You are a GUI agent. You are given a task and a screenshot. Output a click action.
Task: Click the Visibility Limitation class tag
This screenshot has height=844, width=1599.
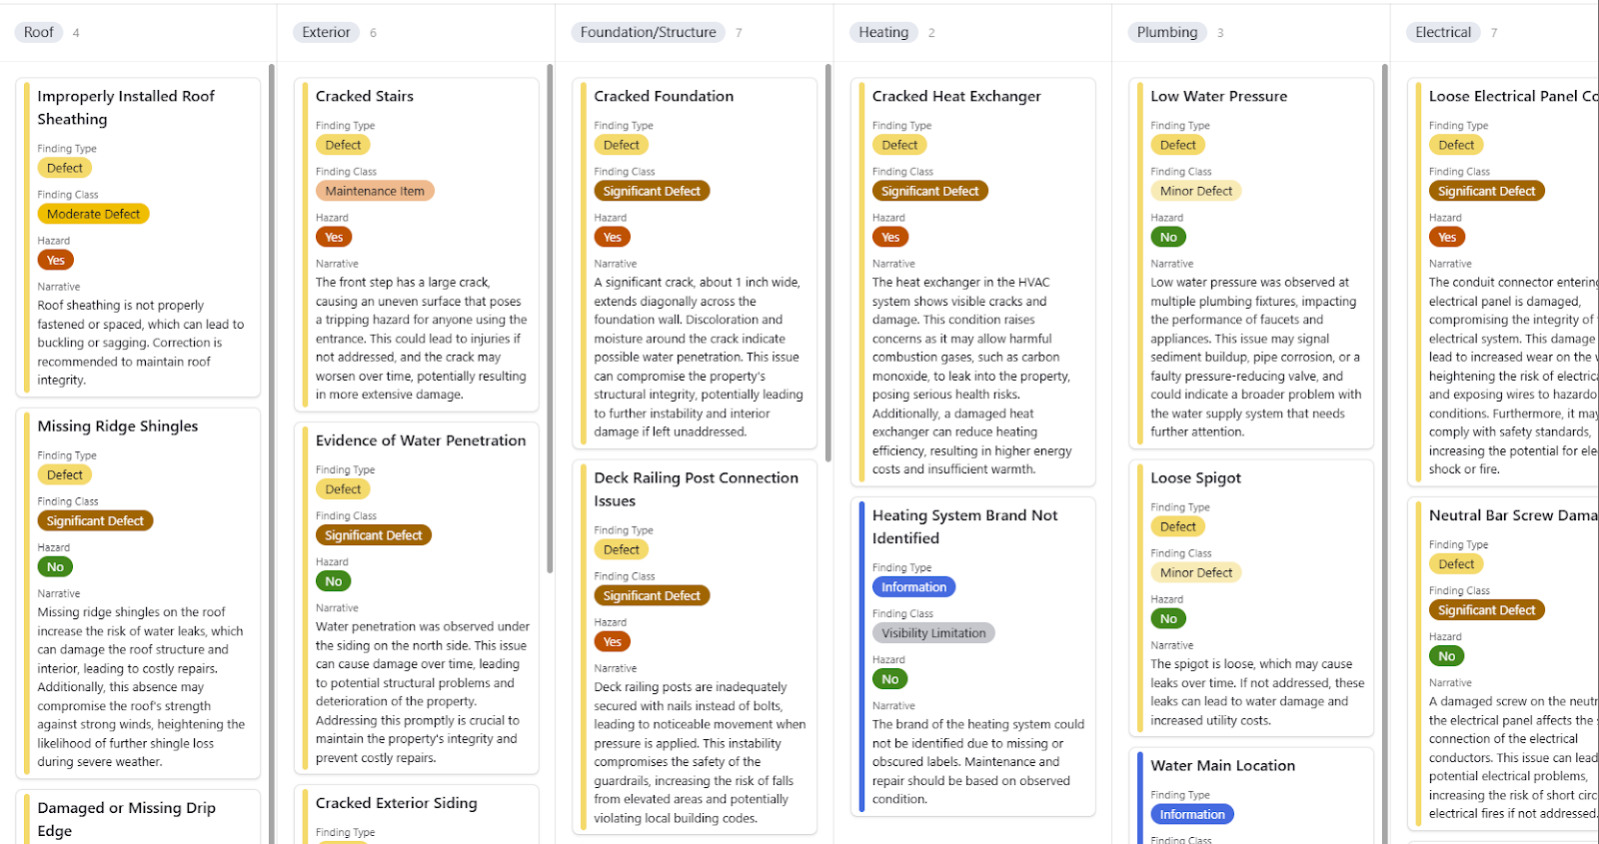pyautogui.click(x=933, y=633)
